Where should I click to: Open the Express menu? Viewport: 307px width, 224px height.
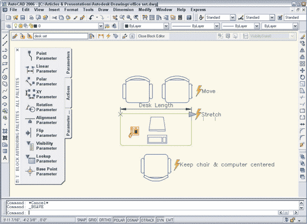(198, 10)
